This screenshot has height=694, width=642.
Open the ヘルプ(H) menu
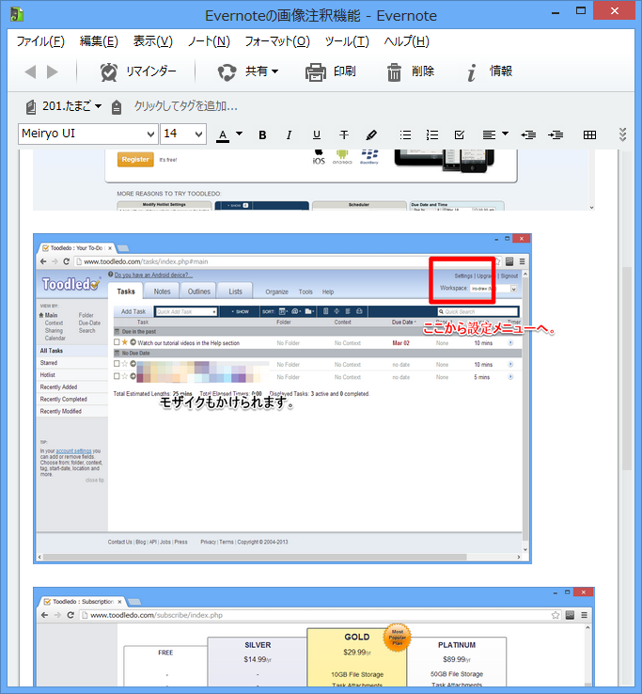pyautogui.click(x=406, y=41)
